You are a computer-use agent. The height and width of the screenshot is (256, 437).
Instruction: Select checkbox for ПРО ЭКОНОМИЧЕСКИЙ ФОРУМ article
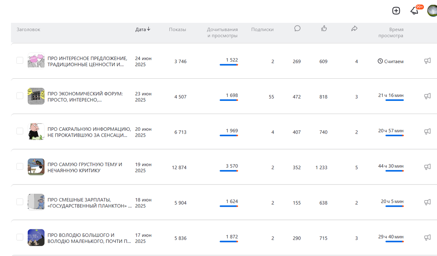click(x=20, y=96)
